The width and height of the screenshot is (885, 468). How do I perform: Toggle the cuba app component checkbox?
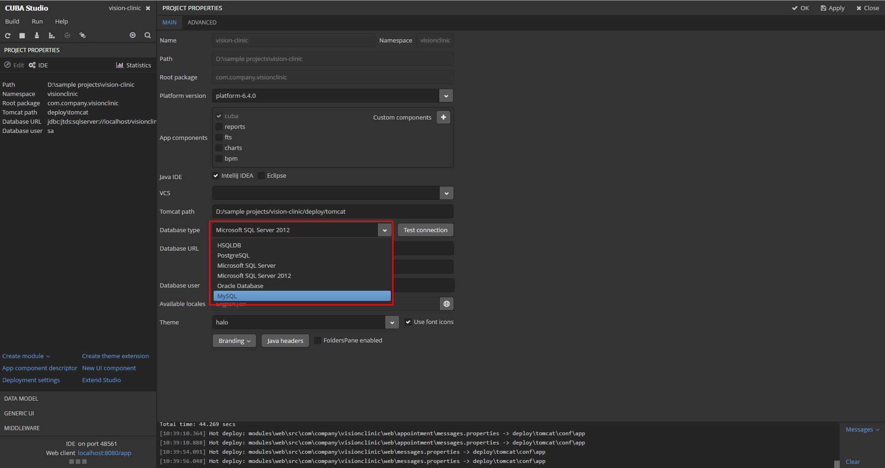click(219, 116)
